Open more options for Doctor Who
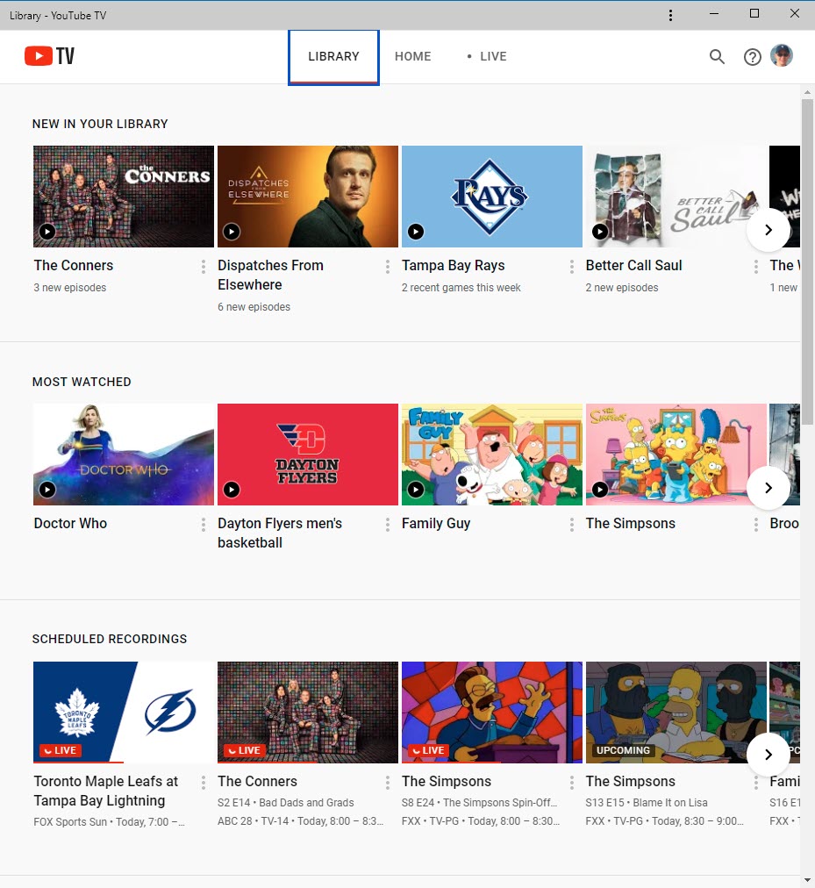 tap(204, 525)
